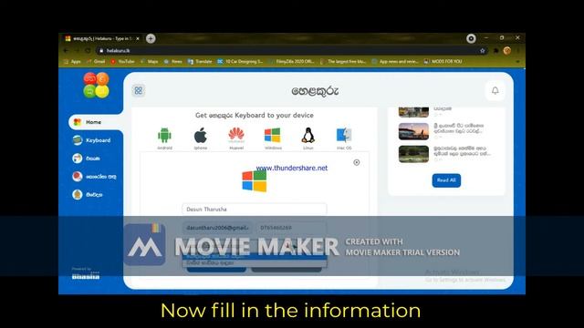Click the Chrome media control circle icon
The image size is (584, 328).
(x=471, y=38)
